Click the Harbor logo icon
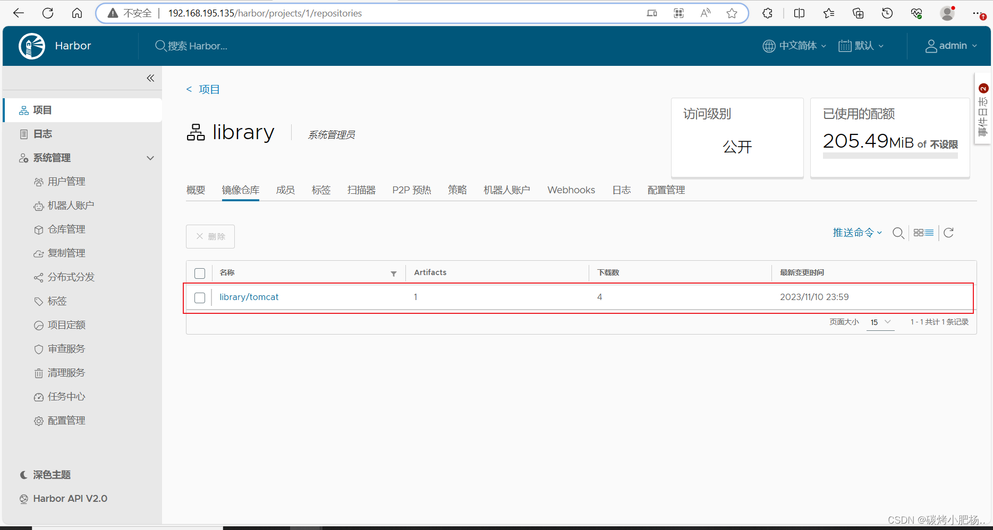Viewport: 993px width, 530px height. click(x=32, y=46)
